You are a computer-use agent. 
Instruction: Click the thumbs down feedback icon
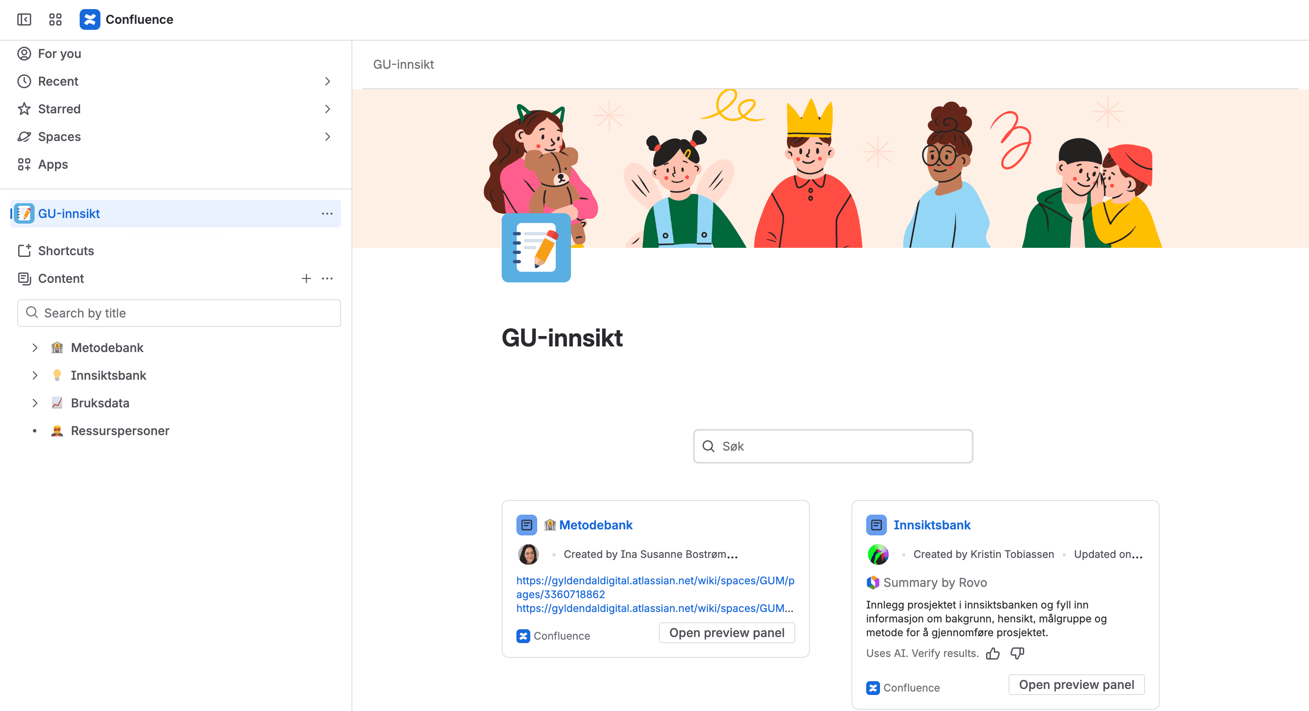point(1017,653)
